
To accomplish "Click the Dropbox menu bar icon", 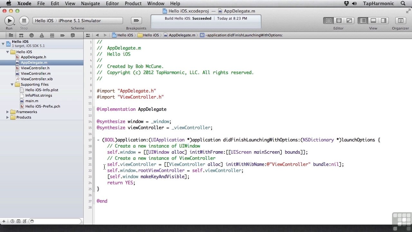I will (x=346, y=4).
